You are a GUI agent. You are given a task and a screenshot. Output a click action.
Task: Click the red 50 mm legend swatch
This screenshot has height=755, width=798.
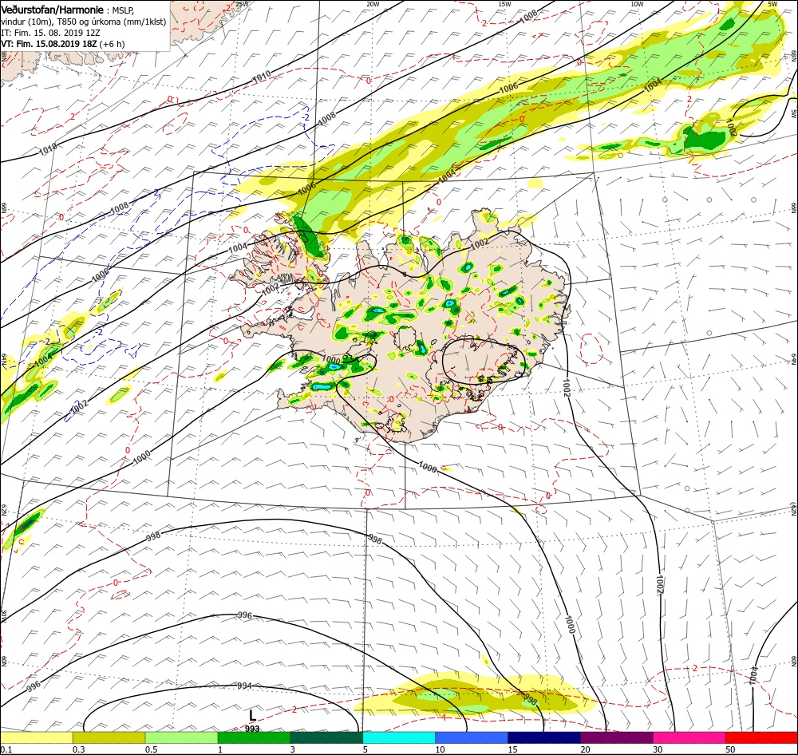coord(761,737)
